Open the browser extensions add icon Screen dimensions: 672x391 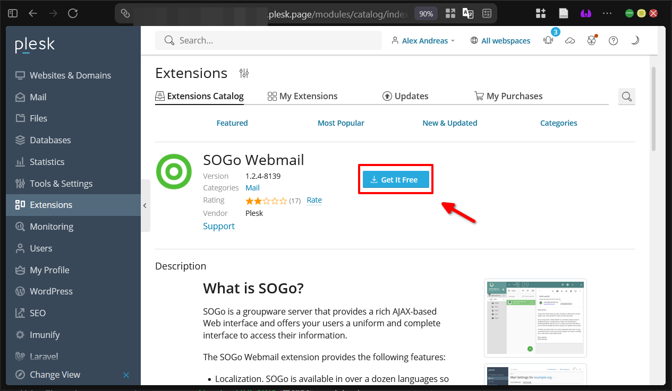click(x=541, y=13)
